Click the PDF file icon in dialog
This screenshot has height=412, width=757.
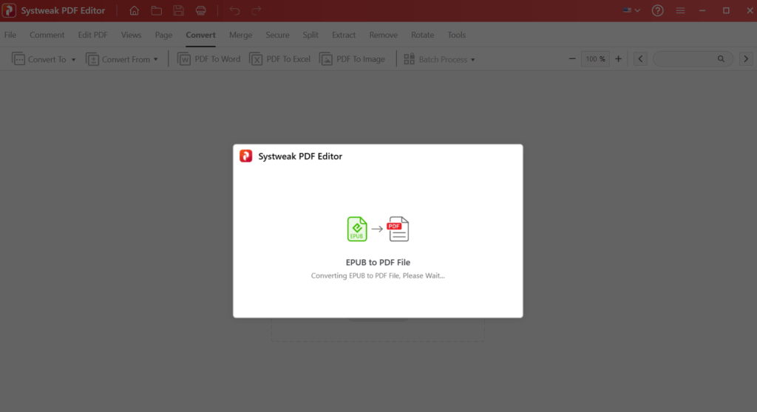coord(398,229)
